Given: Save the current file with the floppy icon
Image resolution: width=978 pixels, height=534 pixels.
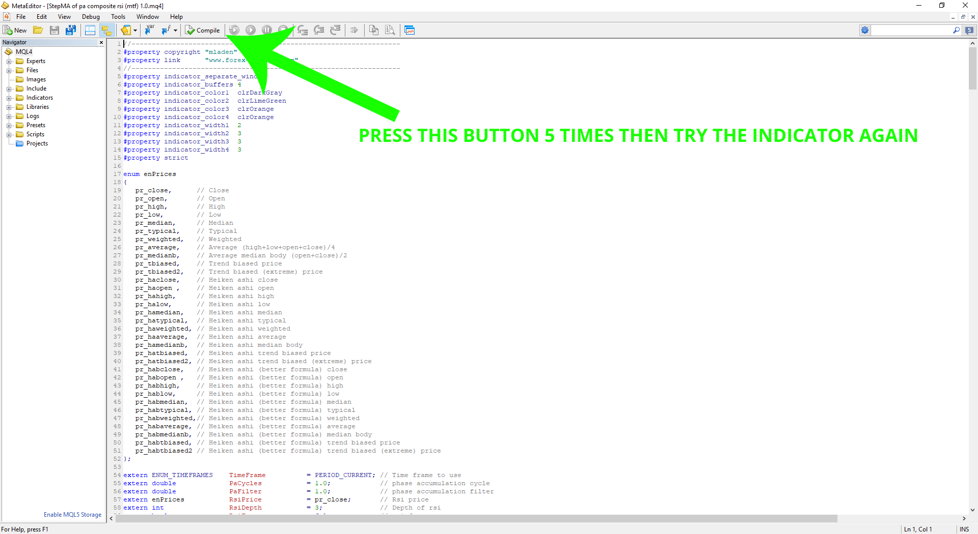Looking at the screenshot, I should [x=55, y=31].
